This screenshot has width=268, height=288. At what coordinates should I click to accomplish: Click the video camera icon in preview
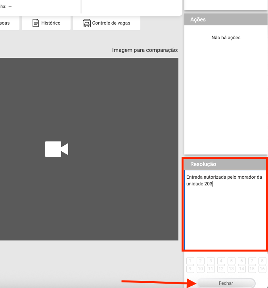(x=56, y=149)
